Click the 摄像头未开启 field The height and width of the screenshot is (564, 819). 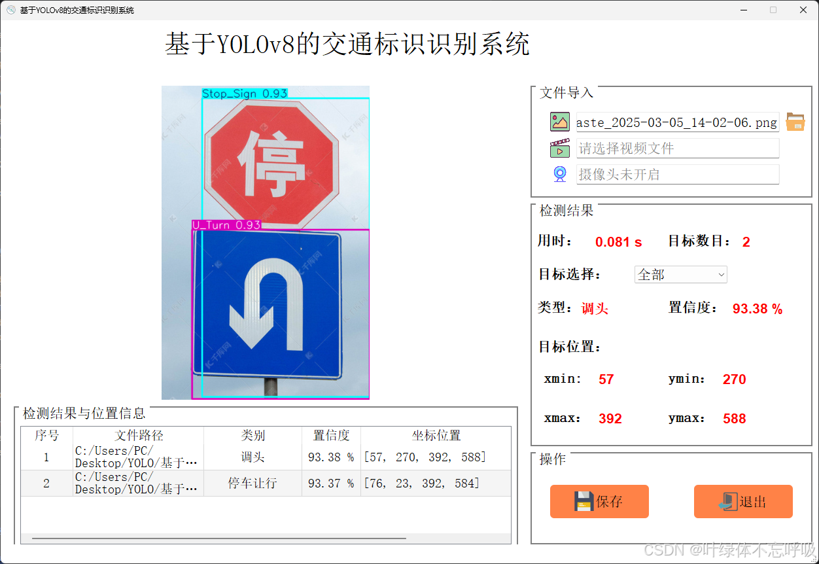coord(677,175)
